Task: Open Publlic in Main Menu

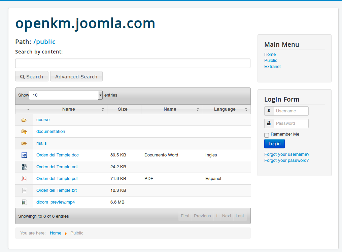Action: click(271, 60)
